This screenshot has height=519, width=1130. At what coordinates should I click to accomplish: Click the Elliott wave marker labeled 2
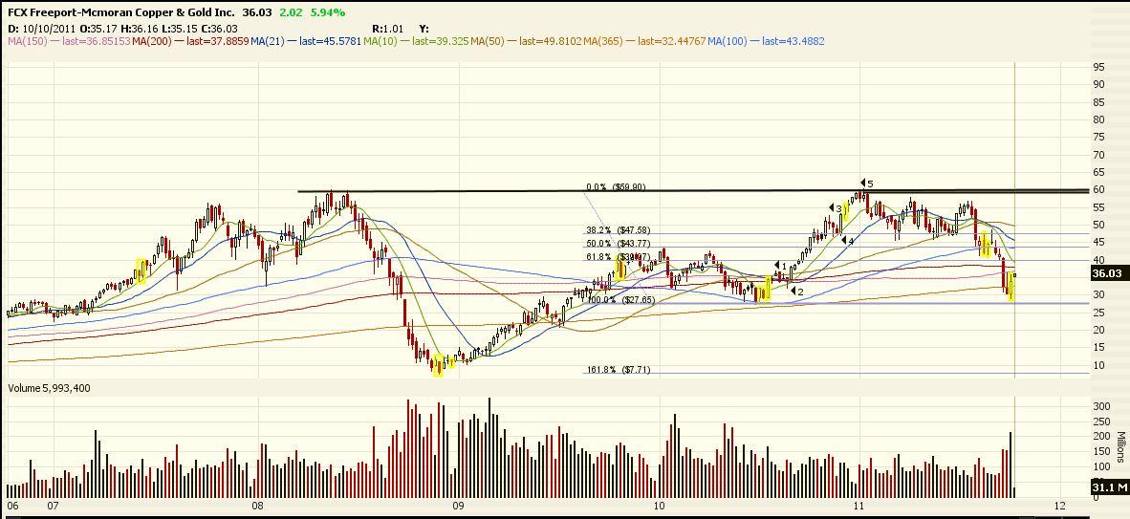coord(796,292)
